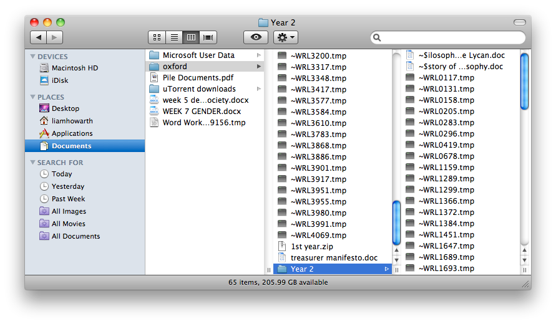Click the right column scrollbar thumb

[x=524, y=81]
